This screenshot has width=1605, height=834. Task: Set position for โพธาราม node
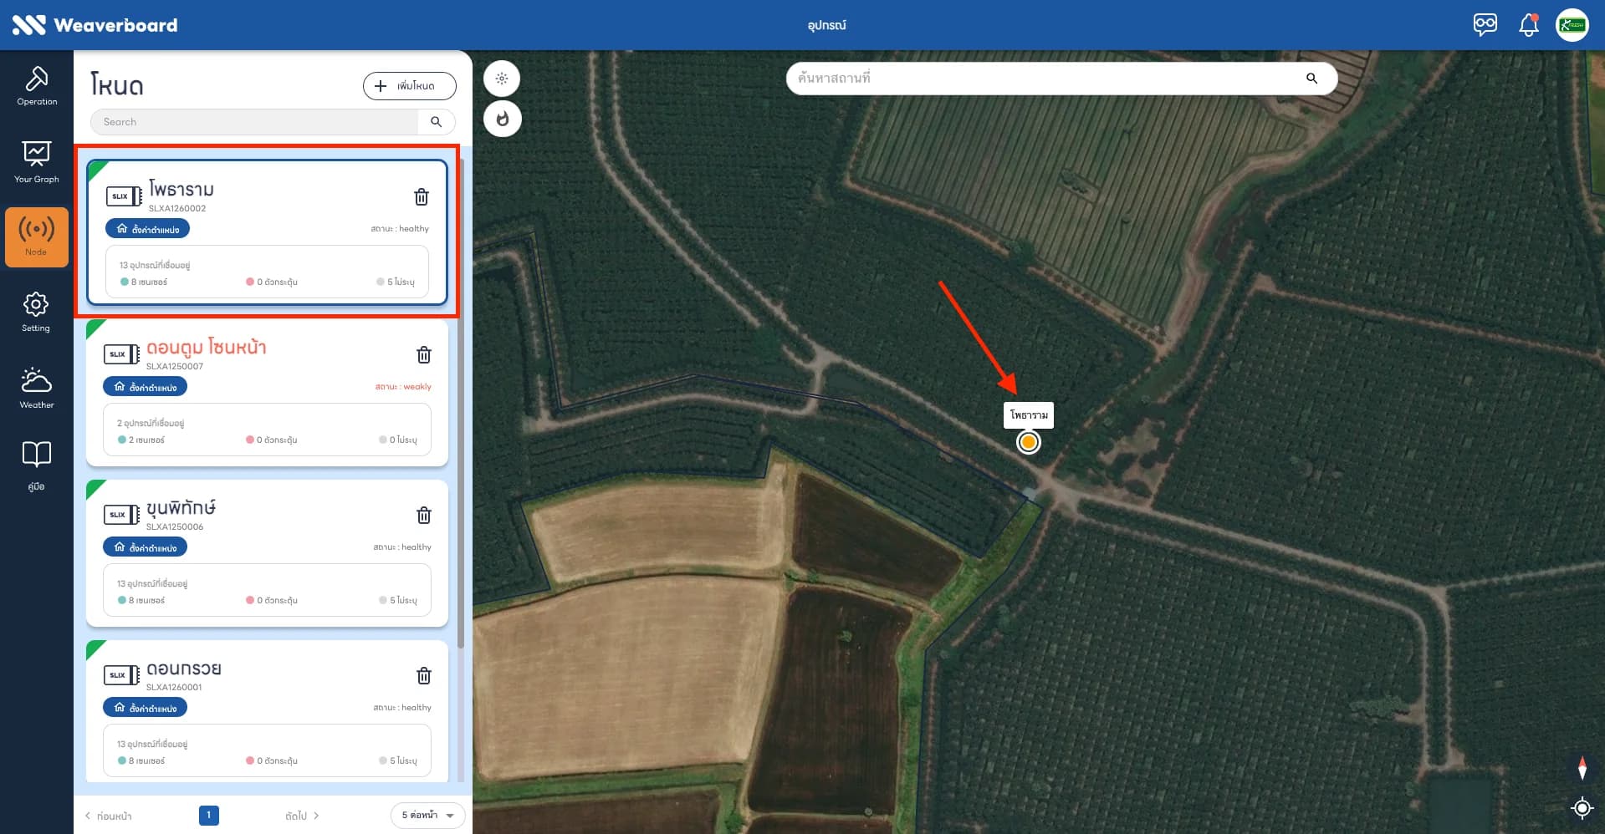click(x=147, y=229)
